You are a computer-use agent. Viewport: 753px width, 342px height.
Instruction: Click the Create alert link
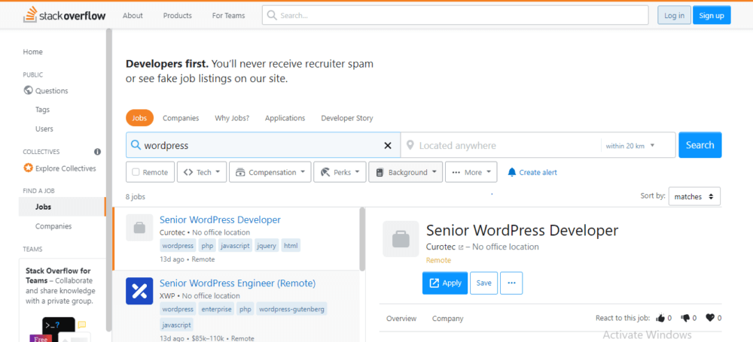click(538, 172)
